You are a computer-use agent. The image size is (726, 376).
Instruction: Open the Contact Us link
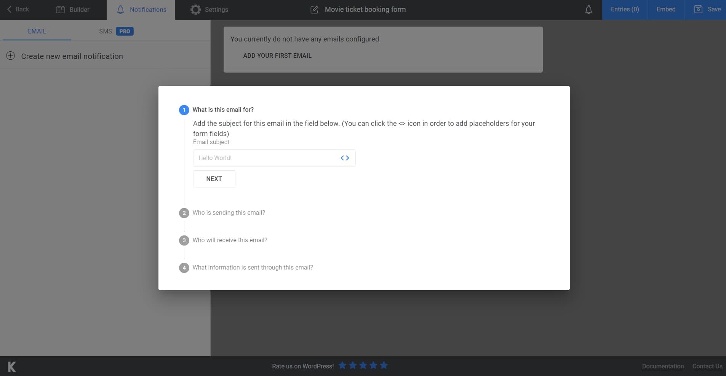(x=707, y=366)
